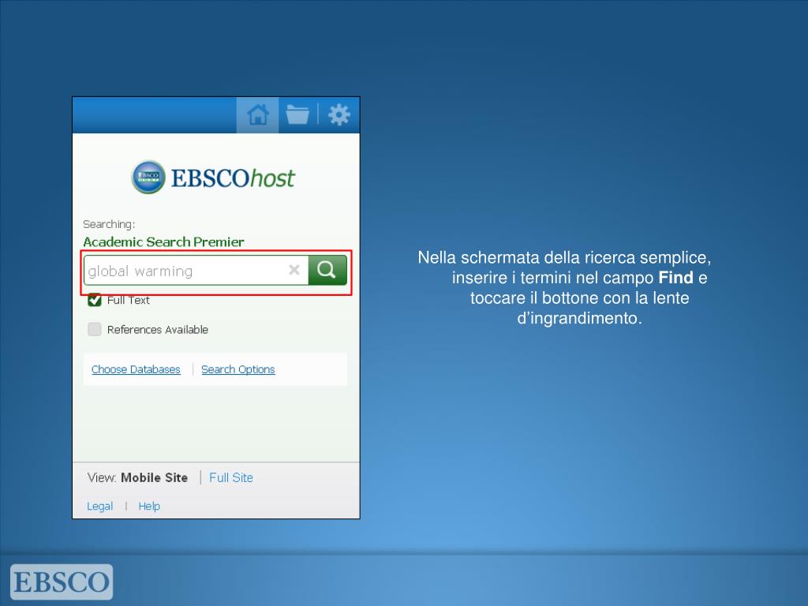The image size is (808, 606).
Task: Open the Home icon in header
Action: click(x=258, y=114)
